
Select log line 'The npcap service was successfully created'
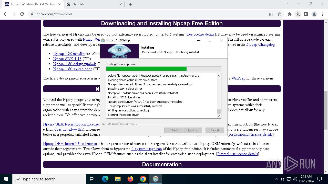pos(135,106)
